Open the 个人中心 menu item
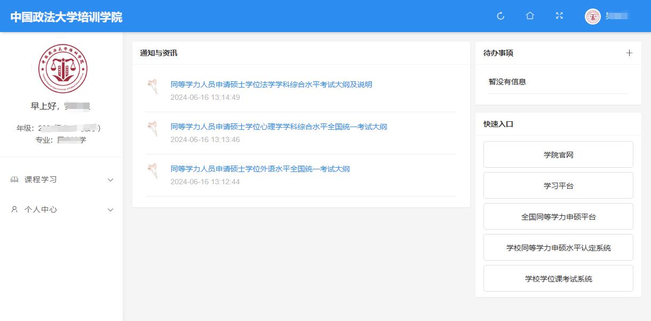This screenshot has height=321, width=651. point(61,209)
